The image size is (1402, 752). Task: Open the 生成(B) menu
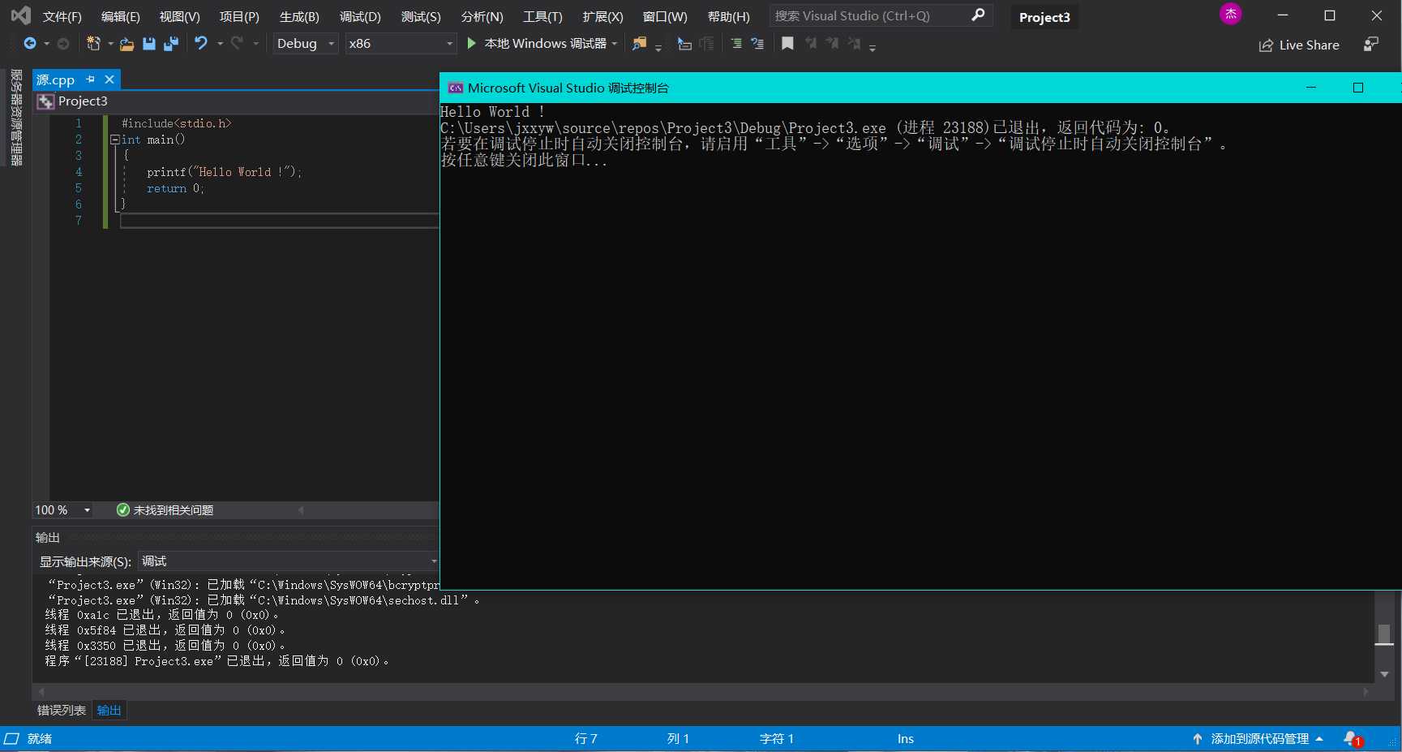(x=299, y=16)
